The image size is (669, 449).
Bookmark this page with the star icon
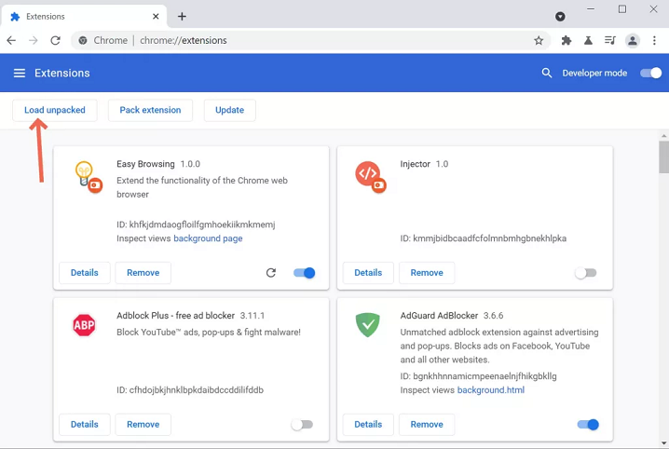click(539, 40)
